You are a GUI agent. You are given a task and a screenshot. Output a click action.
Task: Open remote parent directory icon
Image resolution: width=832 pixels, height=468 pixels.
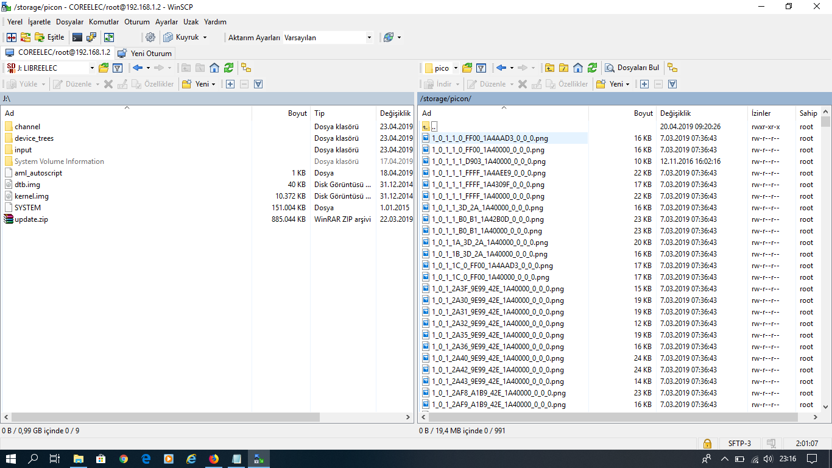click(x=549, y=68)
